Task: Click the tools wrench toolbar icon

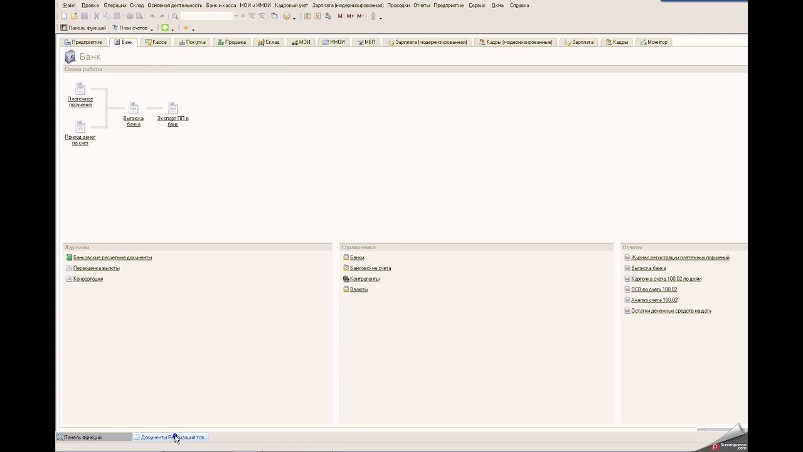Action: 373,16
